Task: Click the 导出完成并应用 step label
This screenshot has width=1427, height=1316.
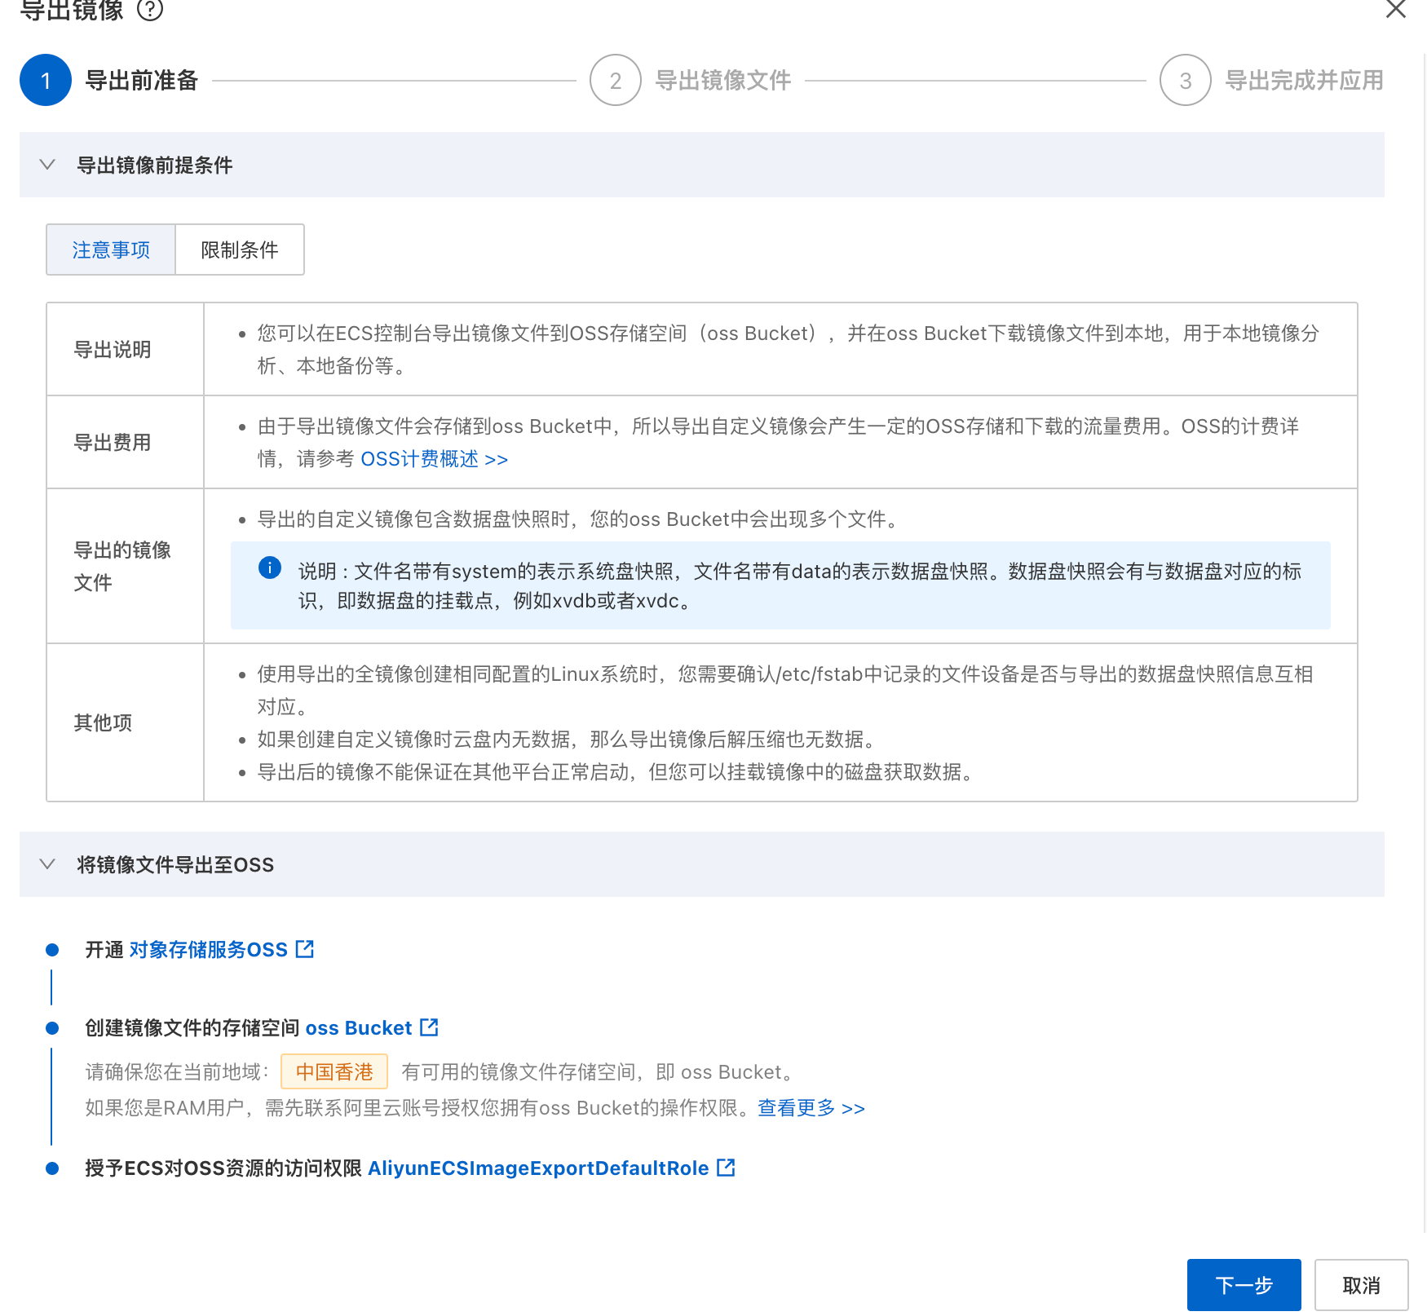Action: pyautogui.click(x=1305, y=80)
